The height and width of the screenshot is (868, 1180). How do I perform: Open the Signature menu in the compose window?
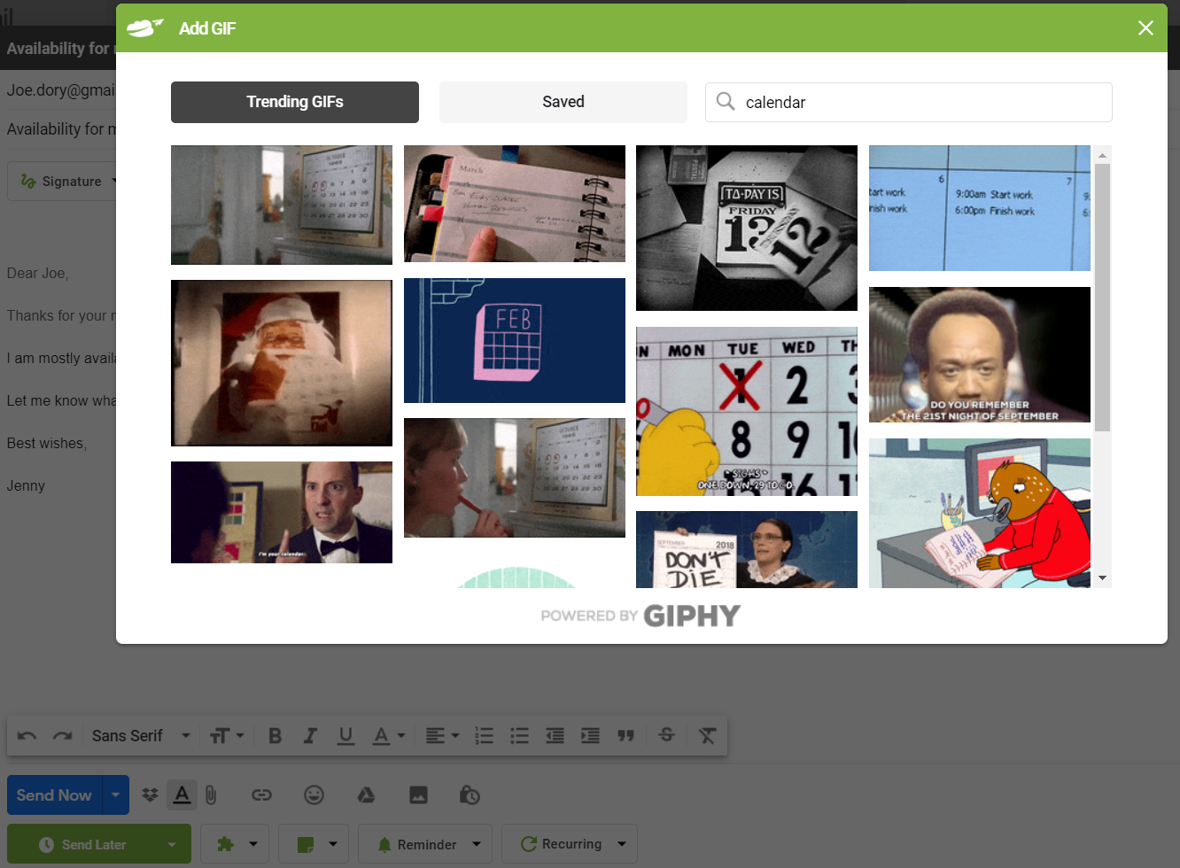point(62,182)
